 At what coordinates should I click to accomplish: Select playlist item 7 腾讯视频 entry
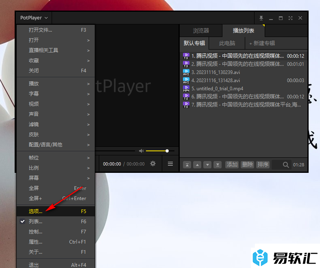coord(244,105)
